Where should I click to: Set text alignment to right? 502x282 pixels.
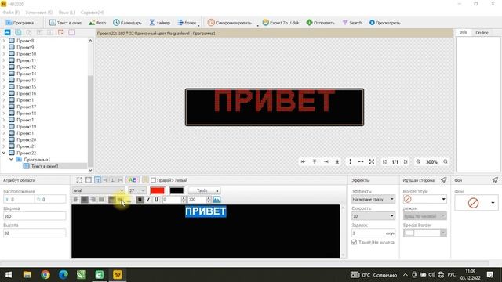coord(93,200)
